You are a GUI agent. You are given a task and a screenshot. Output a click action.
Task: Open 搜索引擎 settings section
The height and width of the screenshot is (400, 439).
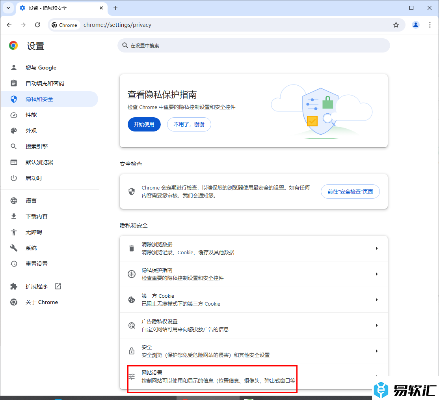coord(49,146)
